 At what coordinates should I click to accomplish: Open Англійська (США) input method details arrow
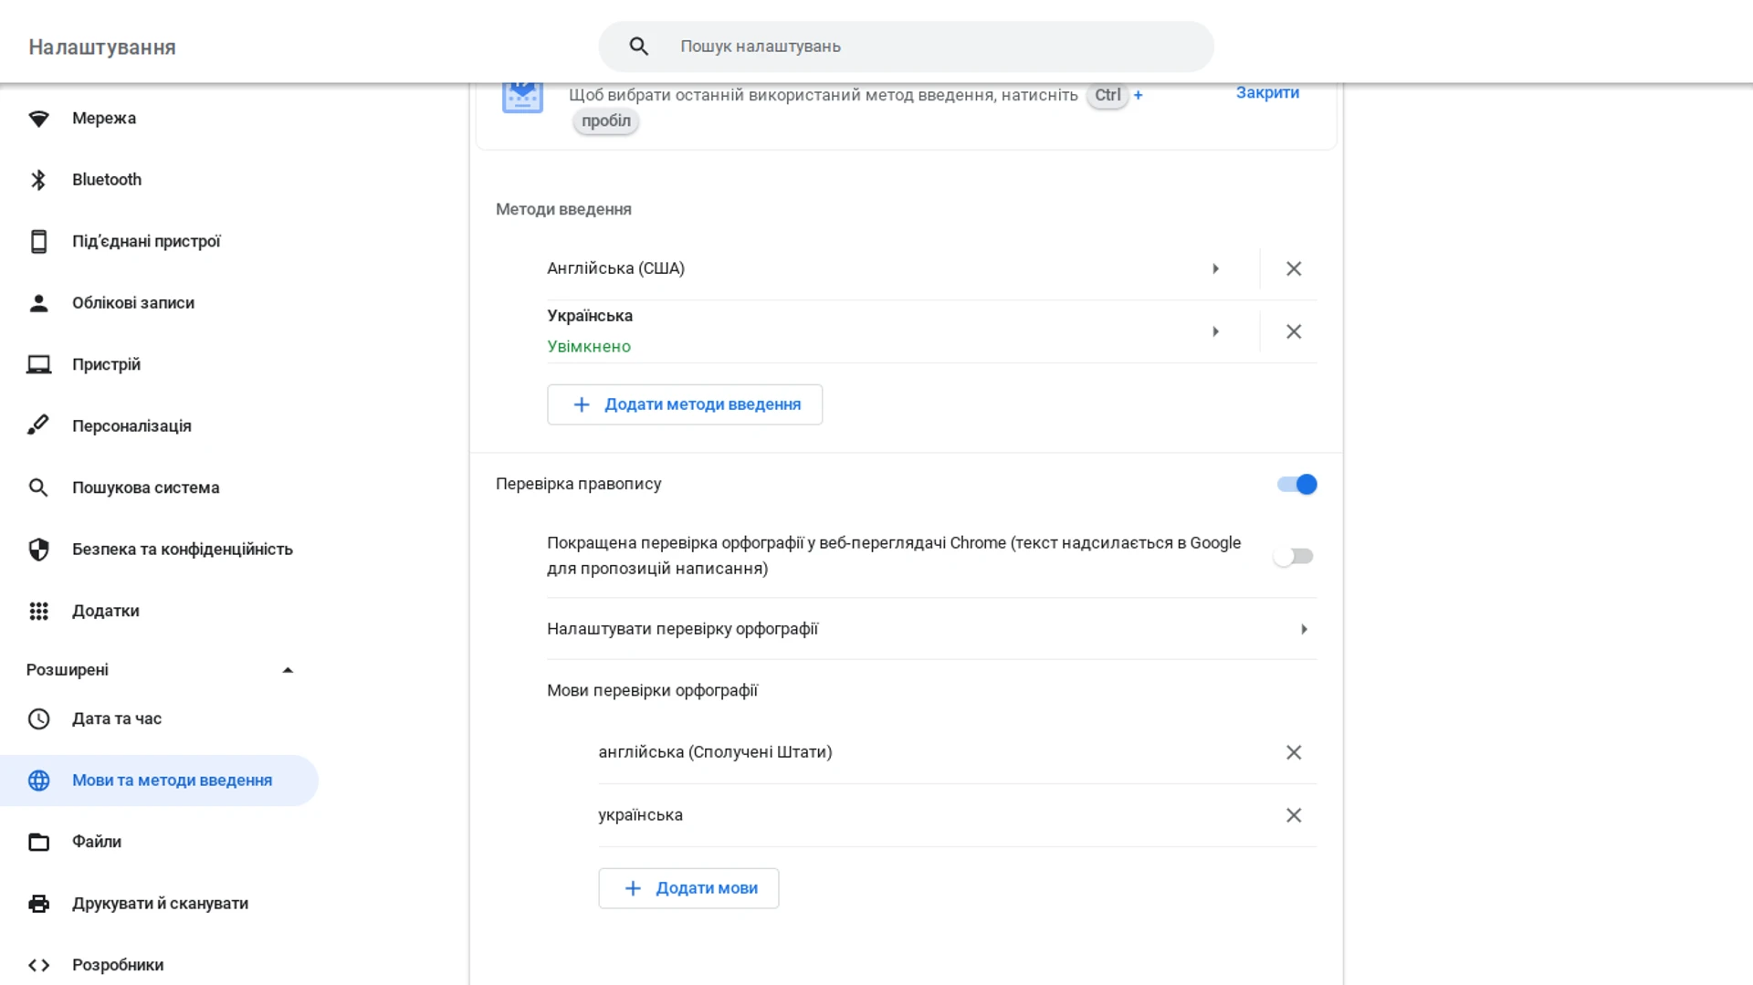pos(1215,268)
